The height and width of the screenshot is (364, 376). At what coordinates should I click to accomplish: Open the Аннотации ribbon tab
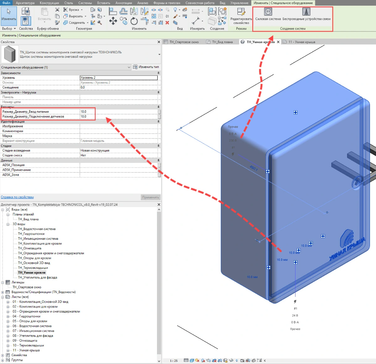click(x=123, y=3)
